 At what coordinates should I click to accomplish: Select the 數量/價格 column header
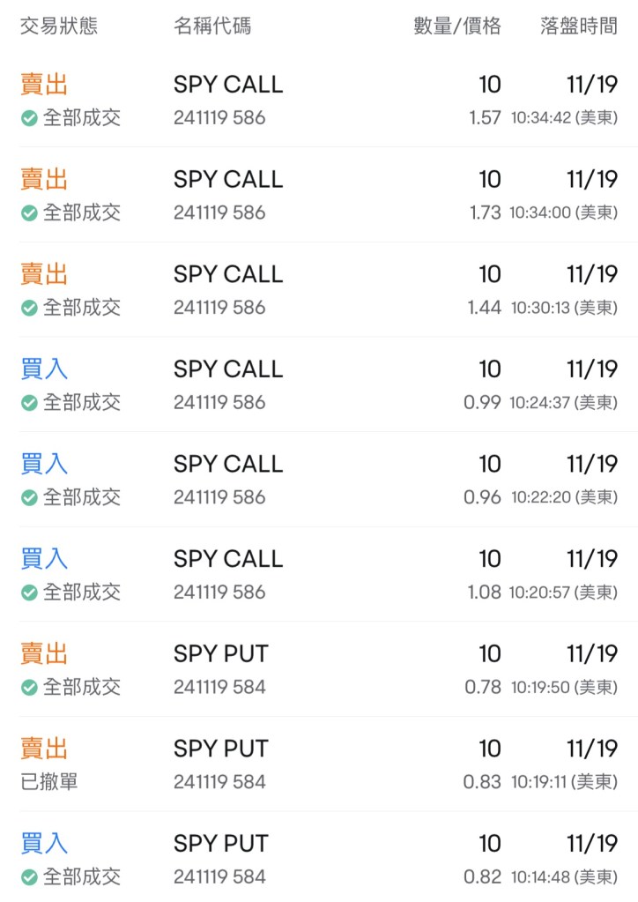pyautogui.click(x=457, y=26)
